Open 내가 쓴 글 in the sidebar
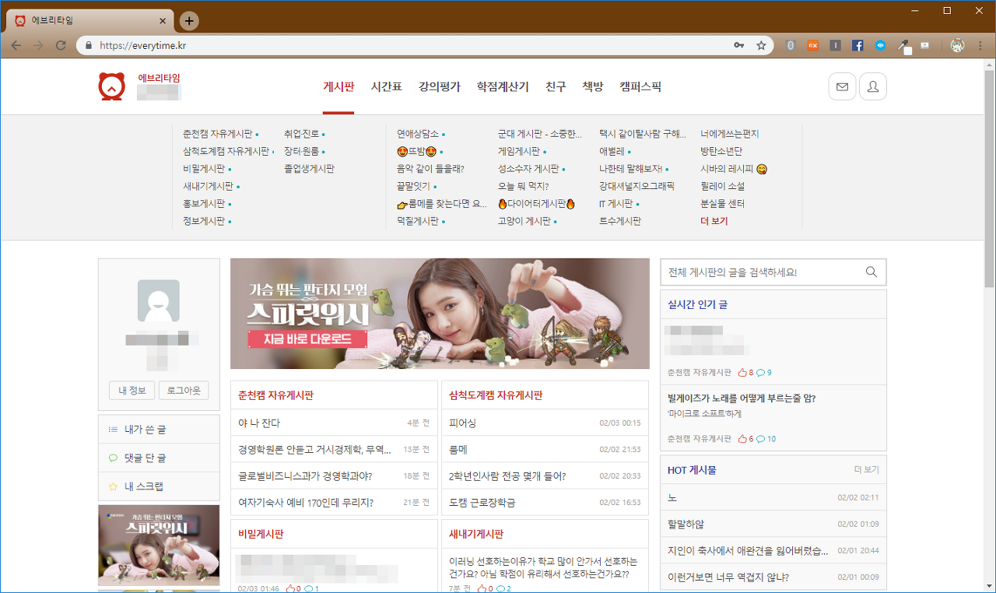 click(159, 429)
